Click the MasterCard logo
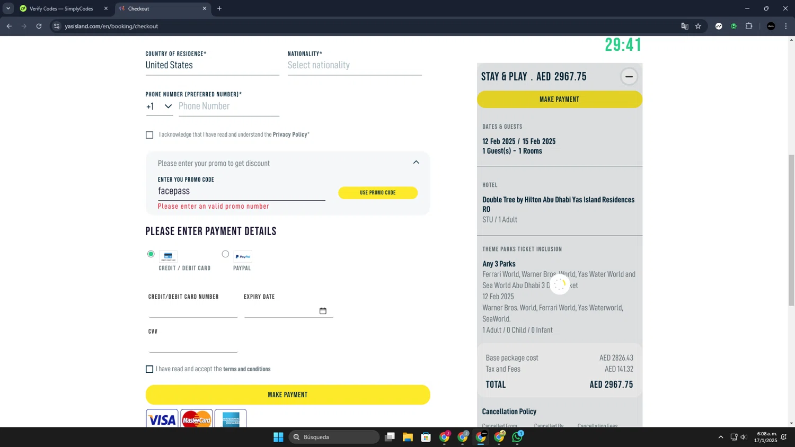This screenshot has width=795, height=447. (197, 419)
